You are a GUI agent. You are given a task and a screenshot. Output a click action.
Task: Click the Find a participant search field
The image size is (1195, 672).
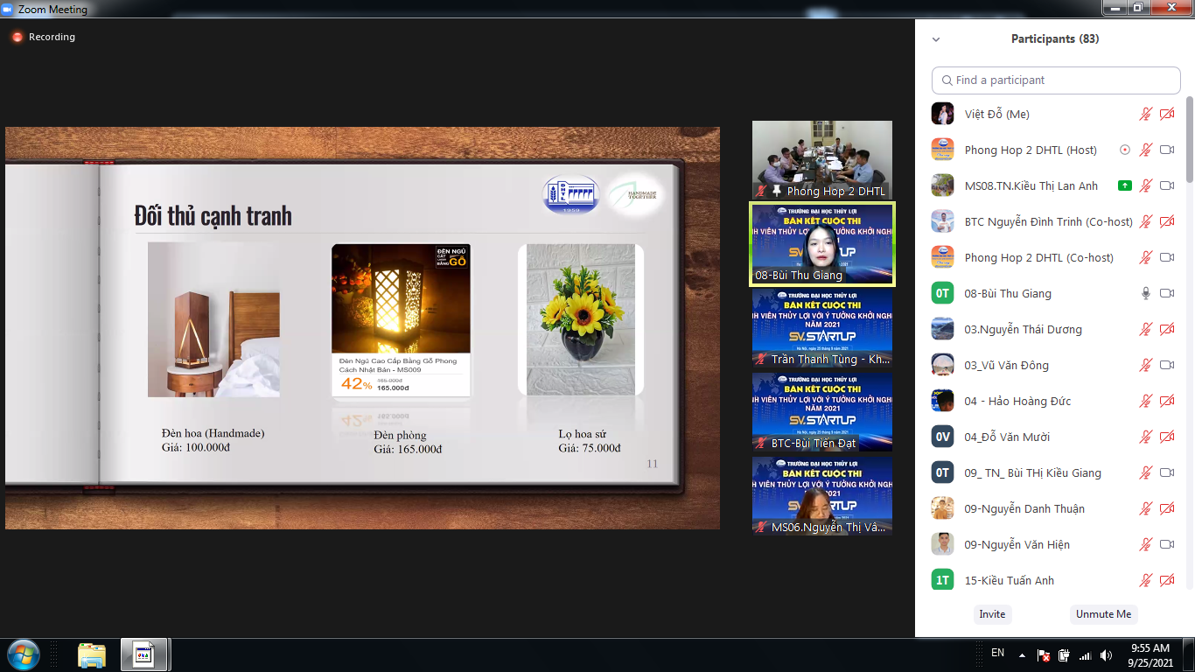point(1056,80)
